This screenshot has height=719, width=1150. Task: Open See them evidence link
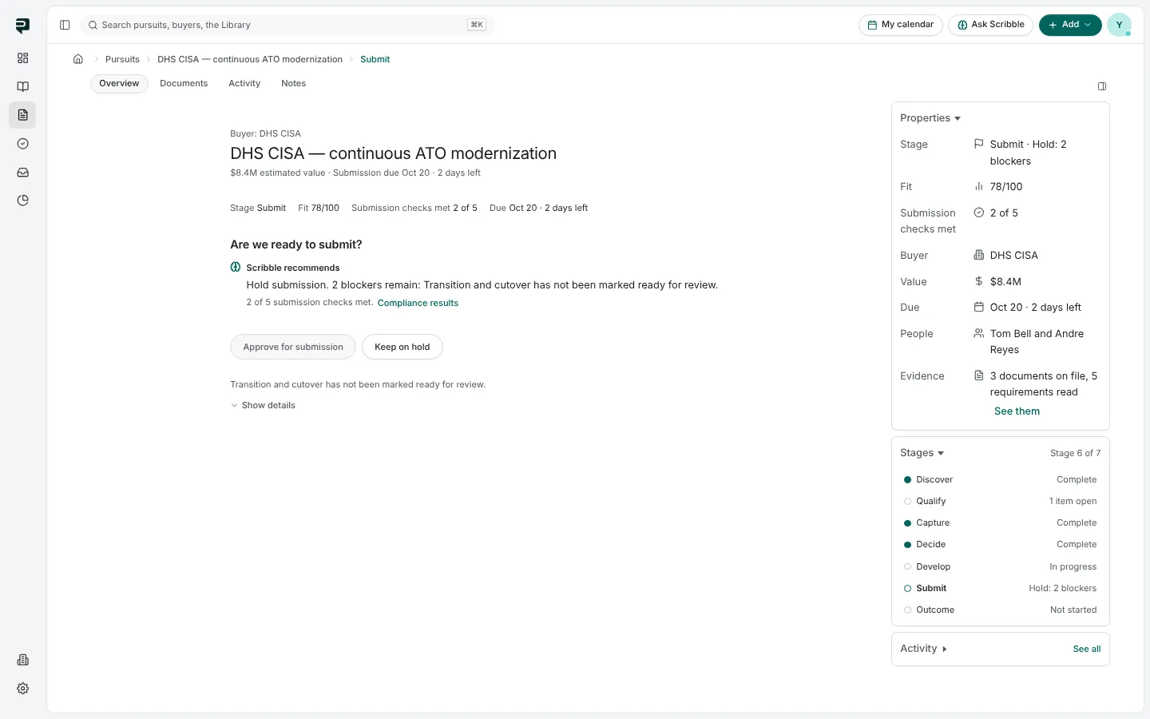click(x=1017, y=411)
